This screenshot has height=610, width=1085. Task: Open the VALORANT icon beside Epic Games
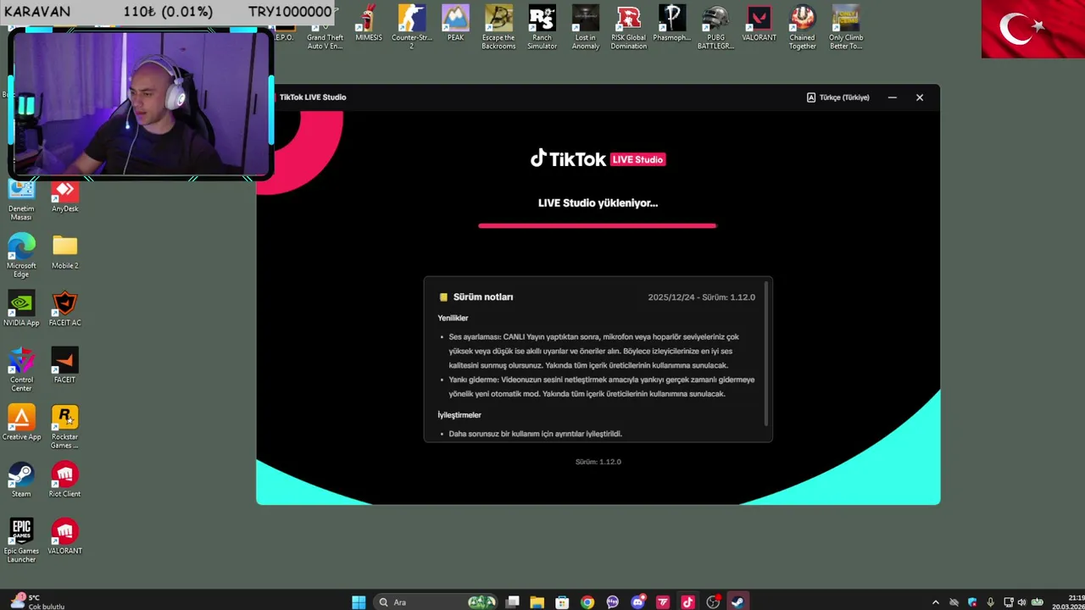coord(64,536)
